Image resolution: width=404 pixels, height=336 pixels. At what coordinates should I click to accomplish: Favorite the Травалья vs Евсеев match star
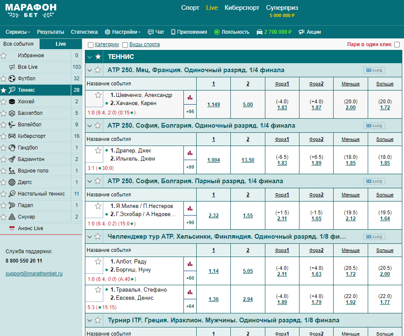pos(98,290)
